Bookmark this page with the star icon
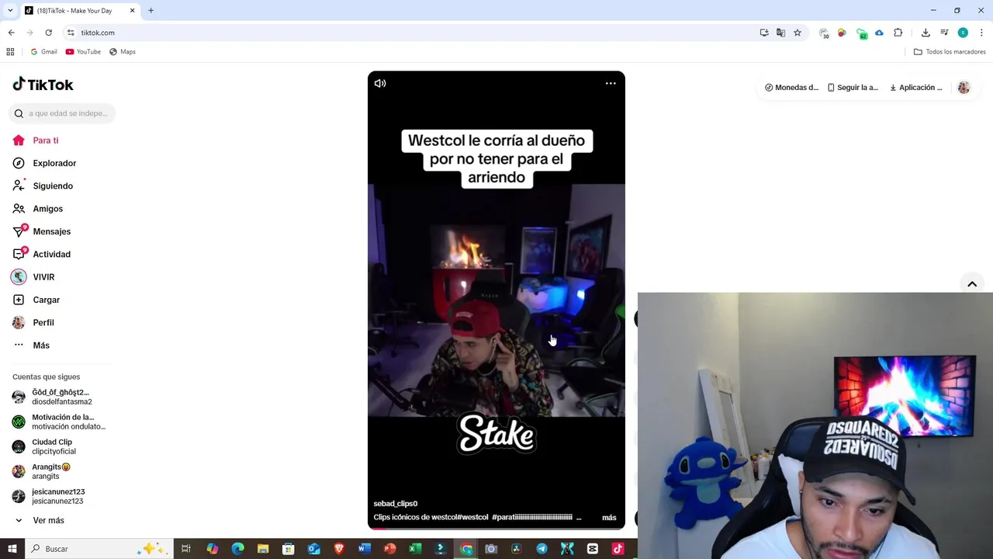 point(798,33)
